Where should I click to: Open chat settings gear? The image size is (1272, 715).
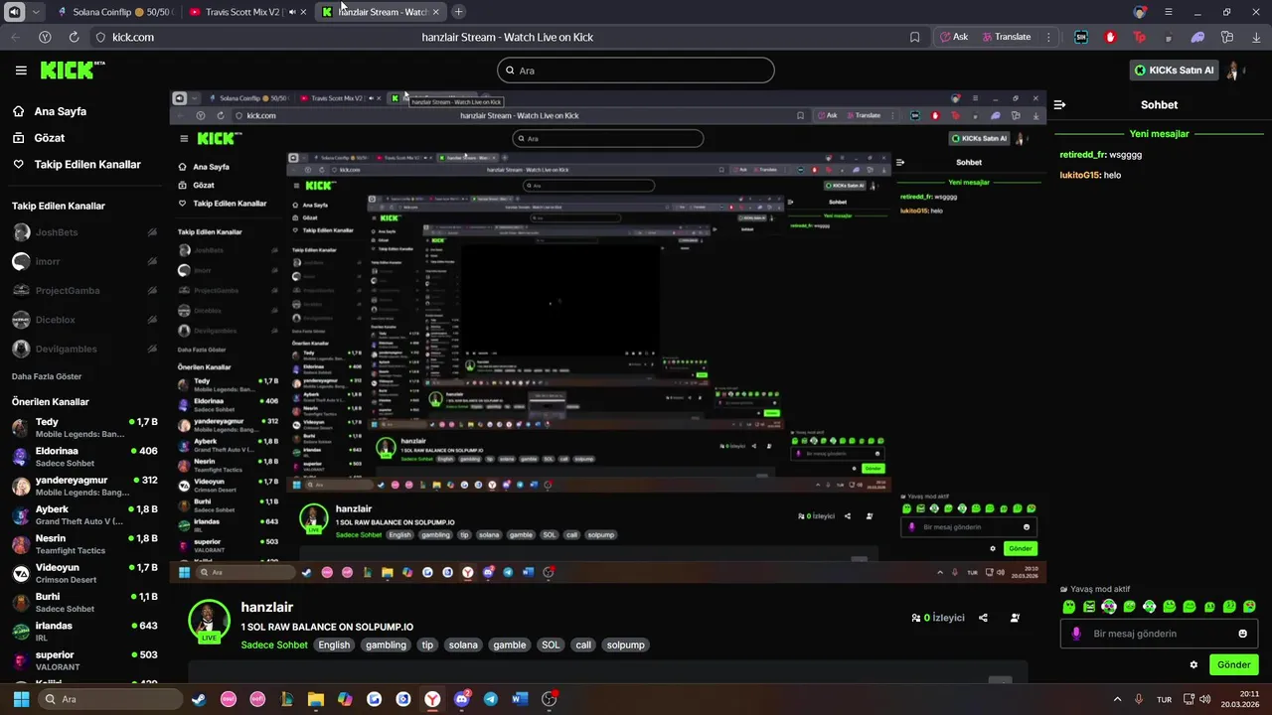(x=1193, y=664)
